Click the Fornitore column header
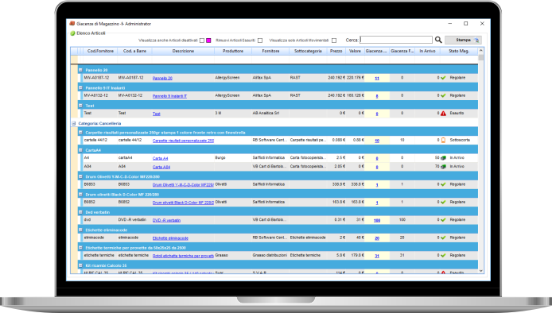 (x=270, y=51)
